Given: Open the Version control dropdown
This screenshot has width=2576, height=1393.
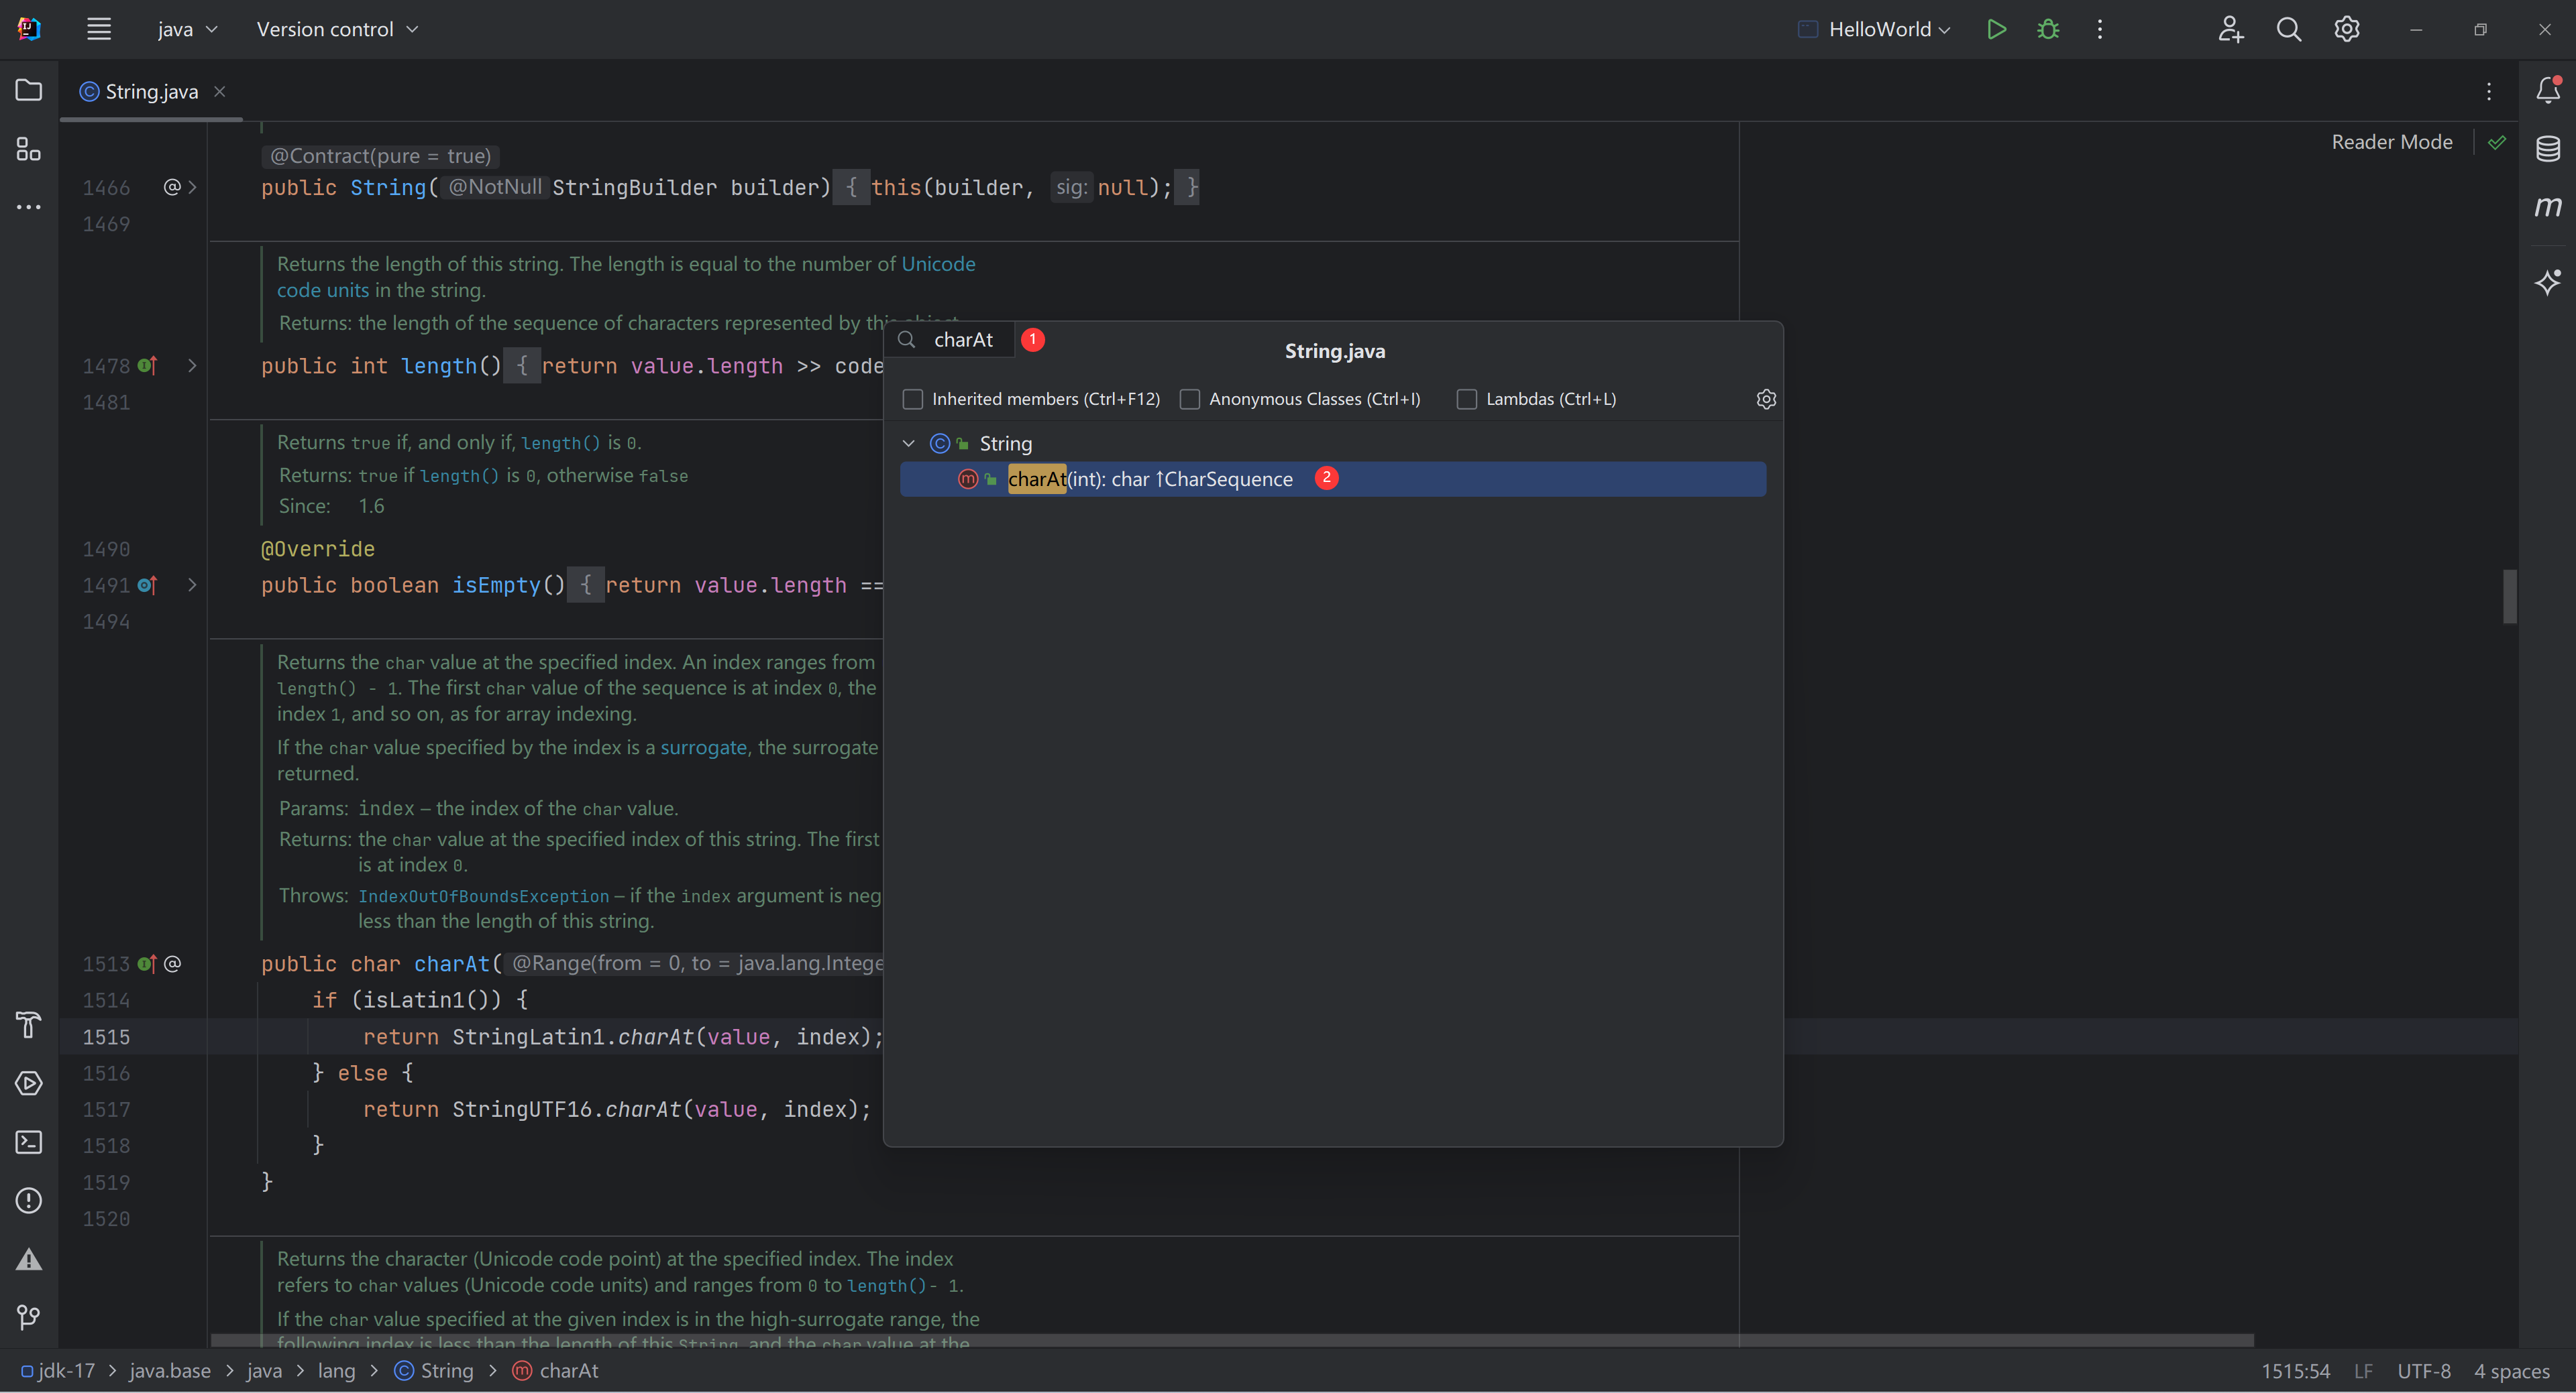Looking at the screenshot, I should click(x=337, y=29).
